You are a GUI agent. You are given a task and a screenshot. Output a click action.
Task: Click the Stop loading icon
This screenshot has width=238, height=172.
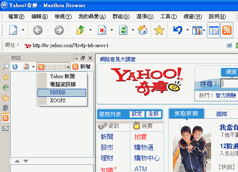click(102, 30)
